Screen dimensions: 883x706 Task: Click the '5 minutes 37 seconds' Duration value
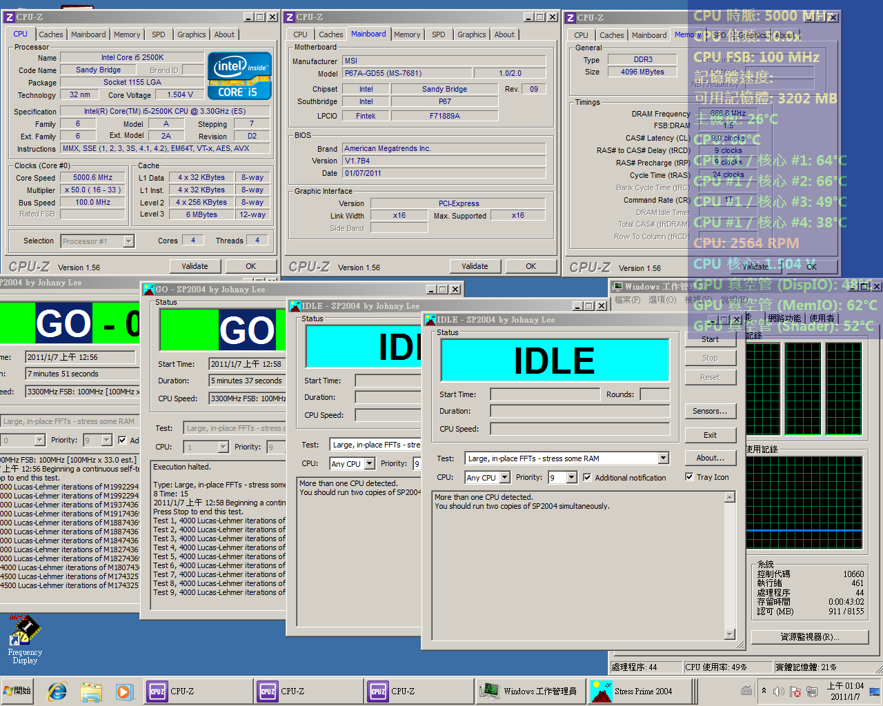click(247, 381)
